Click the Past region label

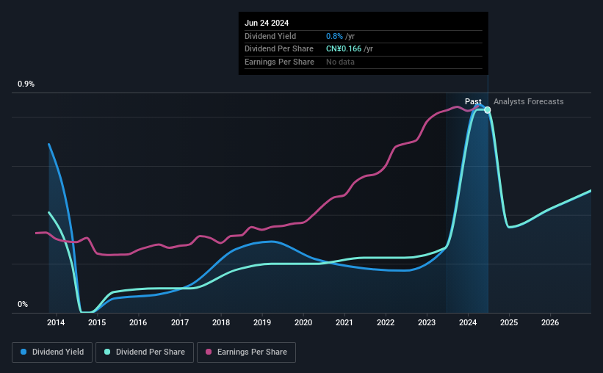click(473, 101)
